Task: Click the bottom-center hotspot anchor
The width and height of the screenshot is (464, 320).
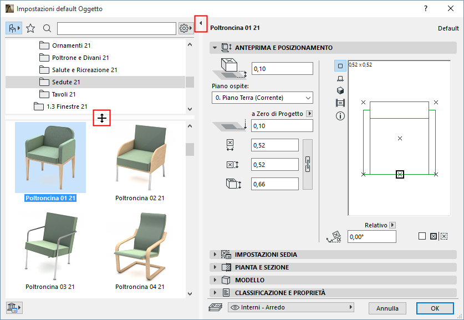Action: tap(400, 174)
